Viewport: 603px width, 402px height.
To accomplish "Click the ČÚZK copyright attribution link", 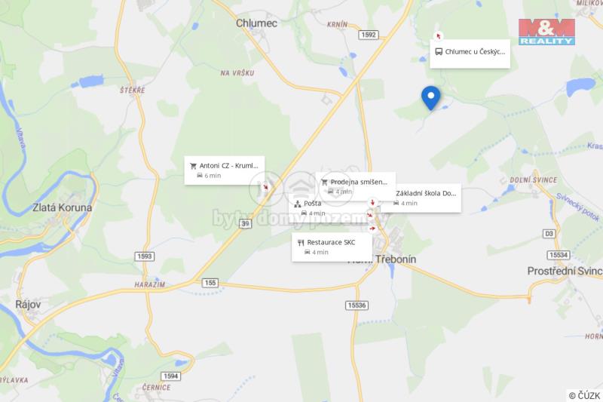I will point(585,395).
